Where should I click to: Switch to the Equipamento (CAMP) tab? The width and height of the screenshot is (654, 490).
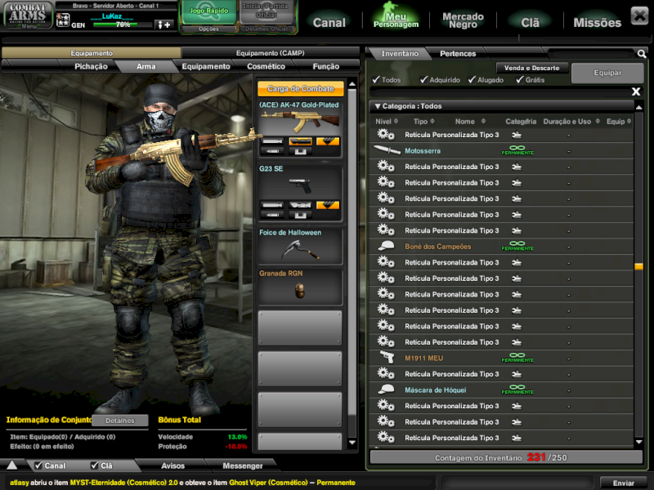(x=270, y=53)
